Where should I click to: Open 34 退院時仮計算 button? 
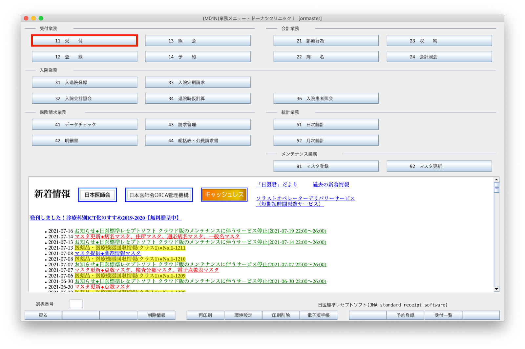coord(198,98)
